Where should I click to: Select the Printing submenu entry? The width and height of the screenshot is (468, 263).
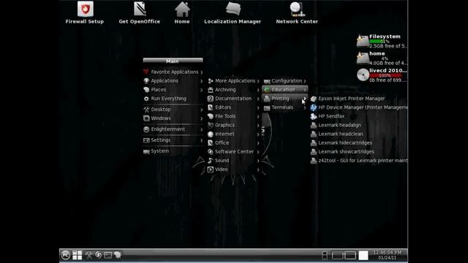(x=285, y=99)
